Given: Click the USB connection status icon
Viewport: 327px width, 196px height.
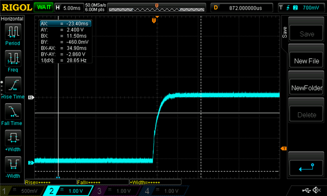Looking at the screenshot, I should [x=306, y=190].
